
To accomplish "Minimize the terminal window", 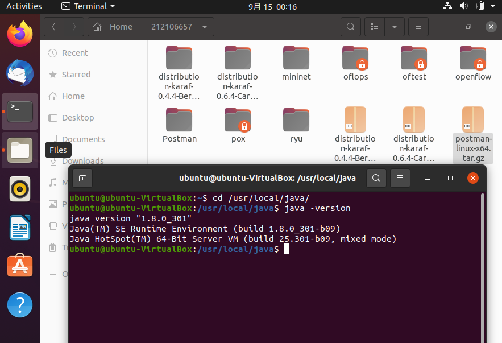I will pyautogui.click(x=427, y=178).
